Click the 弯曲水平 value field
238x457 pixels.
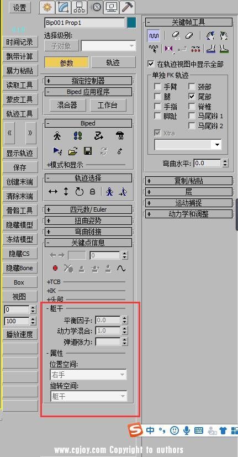point(207,163)
